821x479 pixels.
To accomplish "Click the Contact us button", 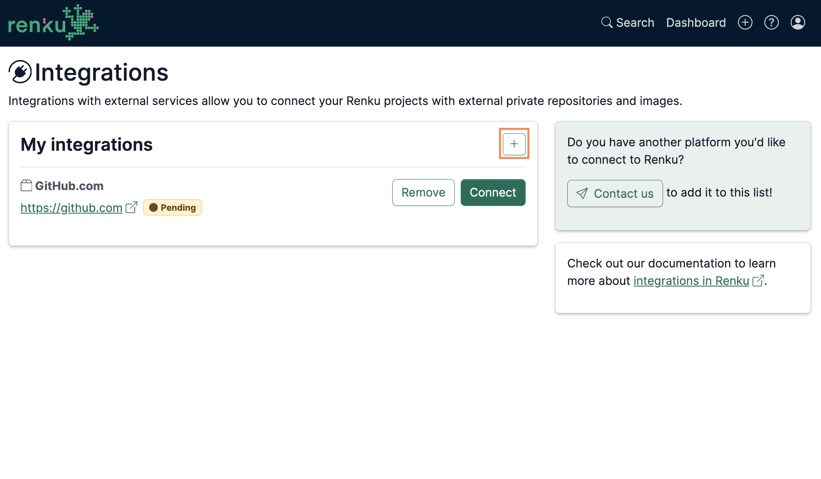I will [x=615, y=194].
